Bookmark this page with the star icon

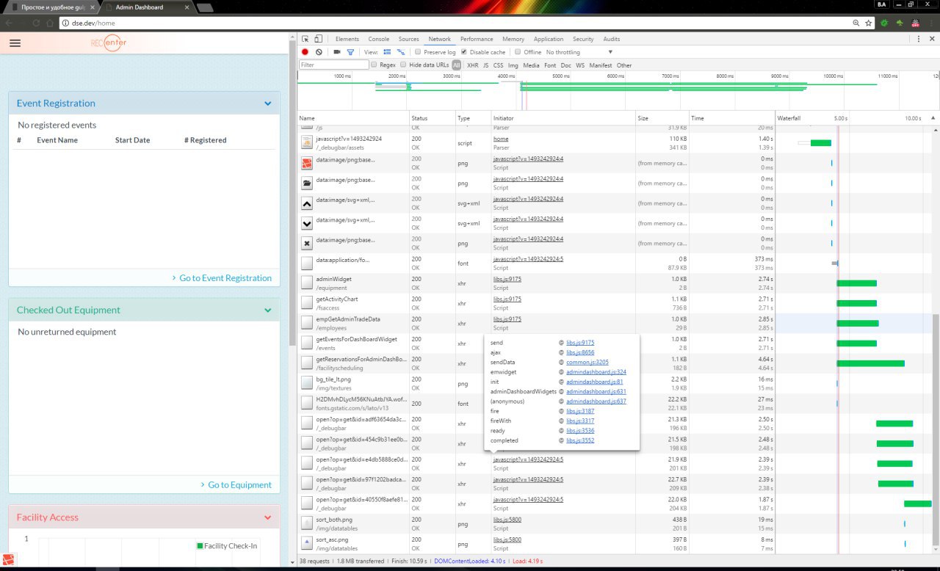click(869, 23)
